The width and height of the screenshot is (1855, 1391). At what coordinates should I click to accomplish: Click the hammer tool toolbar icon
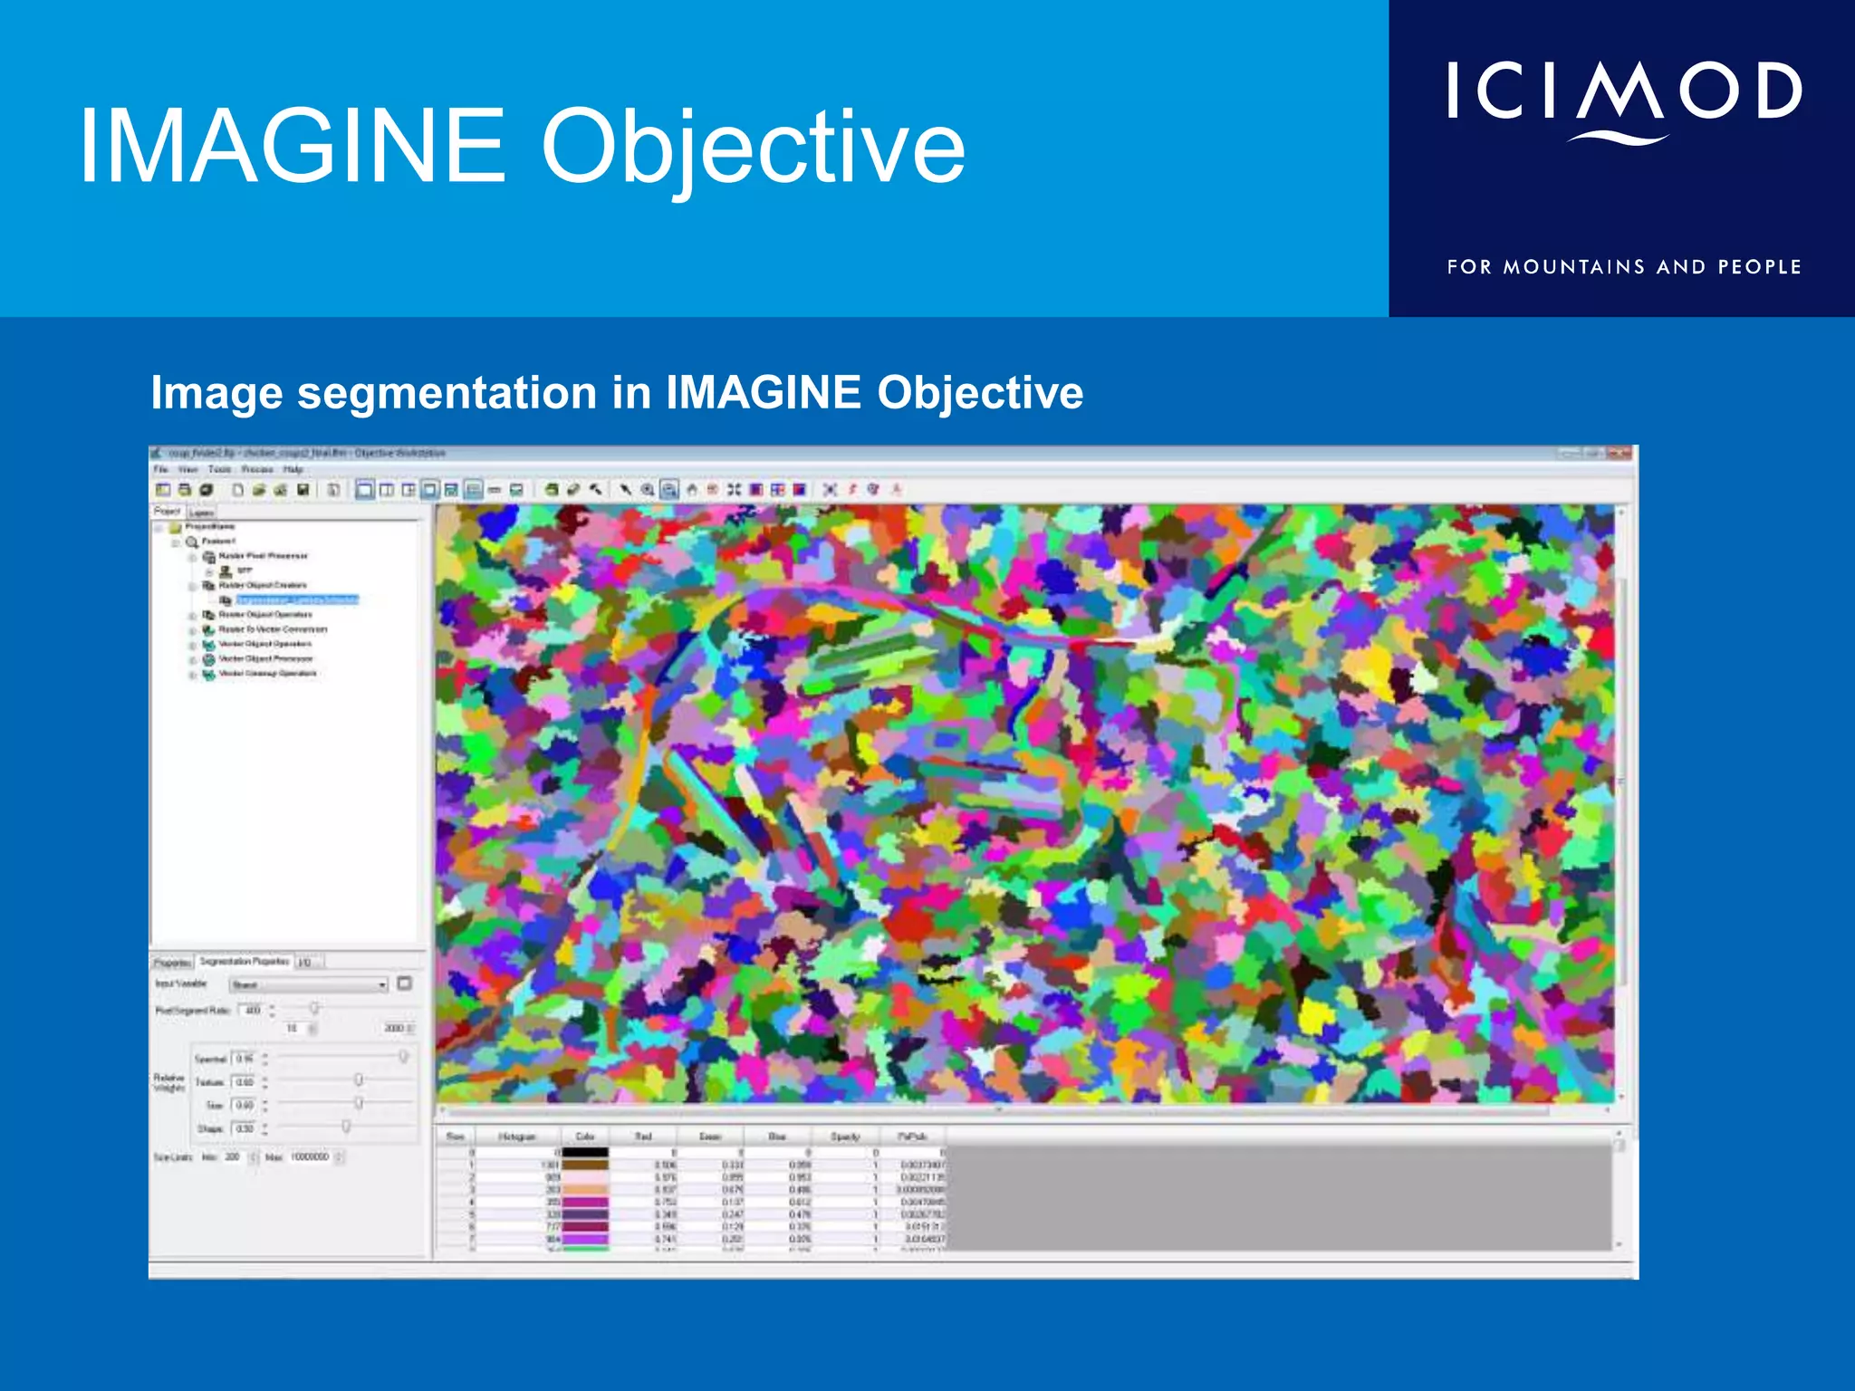pos(595,490)
